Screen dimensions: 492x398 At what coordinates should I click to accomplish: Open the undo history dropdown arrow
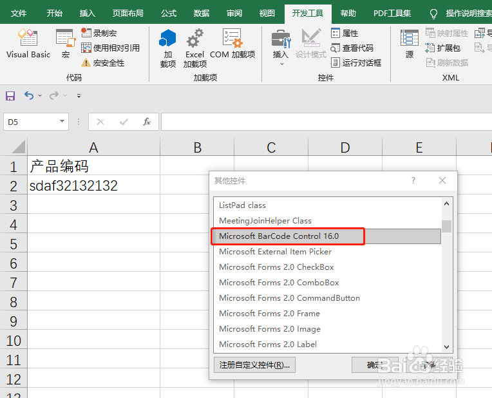pyautogui.click(x=40, y=95)
